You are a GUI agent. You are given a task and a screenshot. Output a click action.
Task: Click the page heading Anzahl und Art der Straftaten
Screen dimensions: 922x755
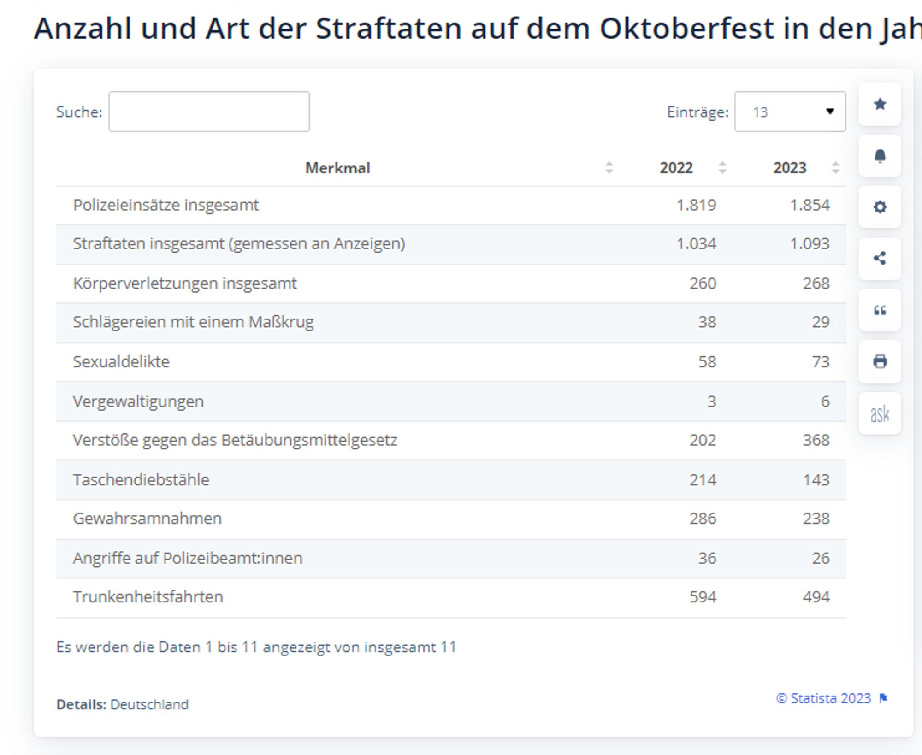pos(478,29)
